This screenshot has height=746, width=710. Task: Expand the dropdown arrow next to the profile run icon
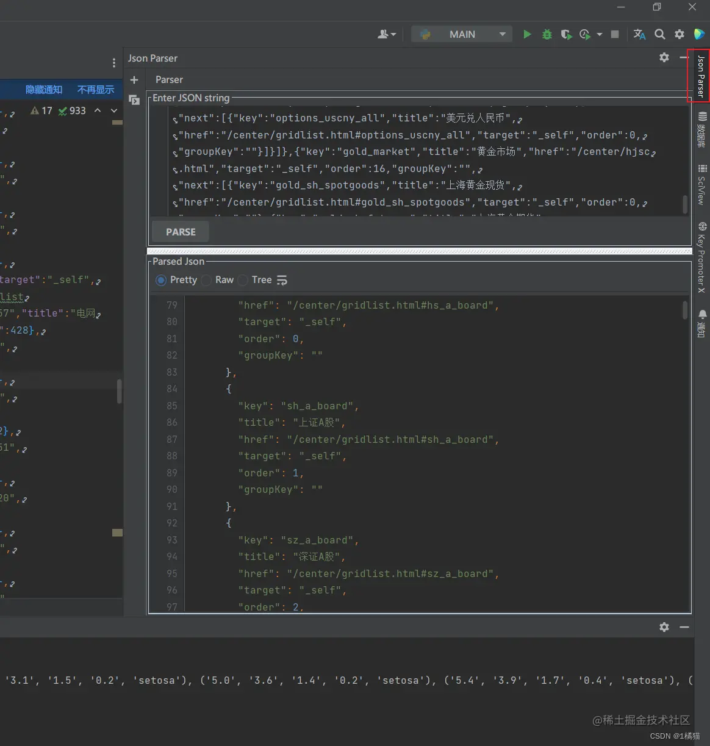(600, 34)
